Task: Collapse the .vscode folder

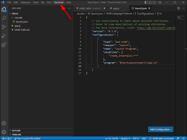Action: [18, 18]
